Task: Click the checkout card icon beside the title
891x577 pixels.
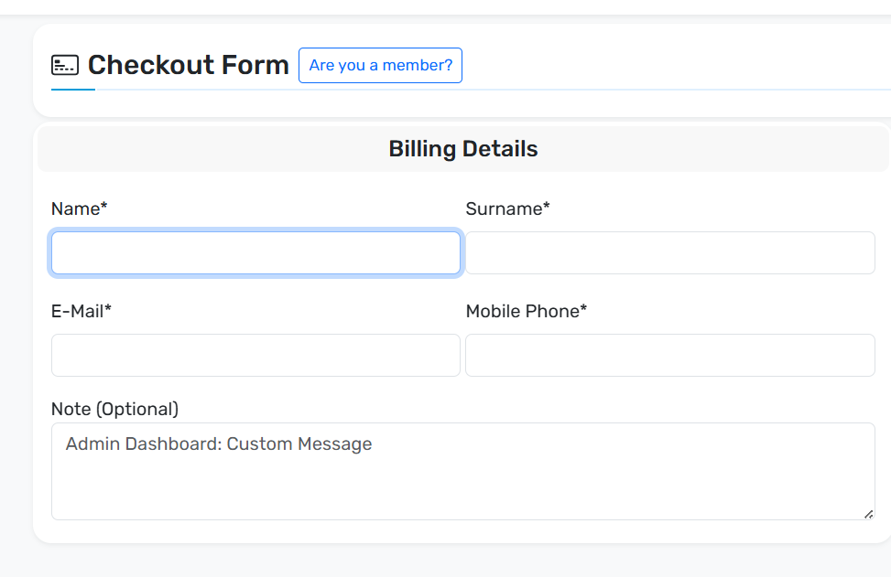Action: (65, 65)
